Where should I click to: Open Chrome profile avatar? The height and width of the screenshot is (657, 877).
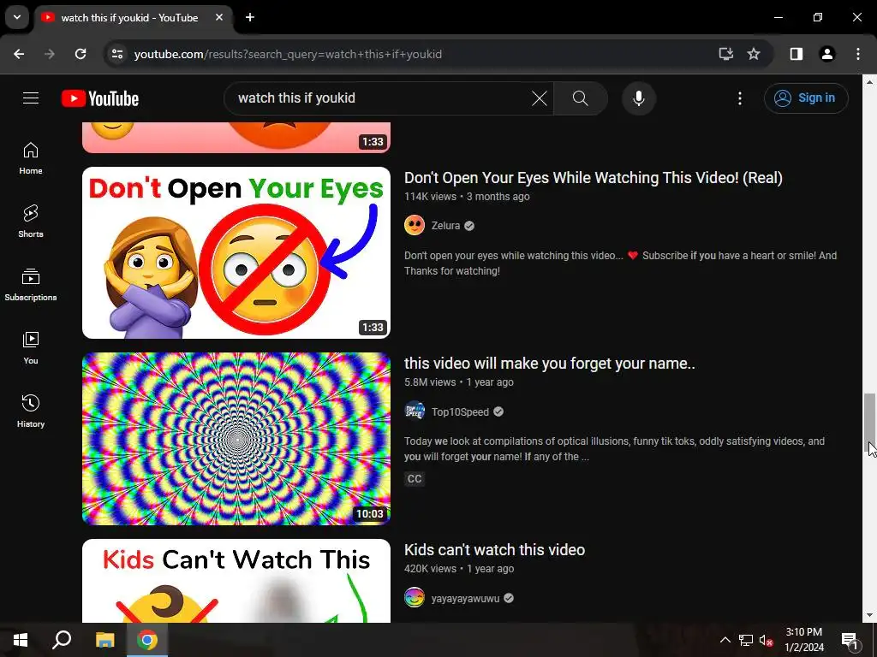pyautogui.click(x=827, y=54)
